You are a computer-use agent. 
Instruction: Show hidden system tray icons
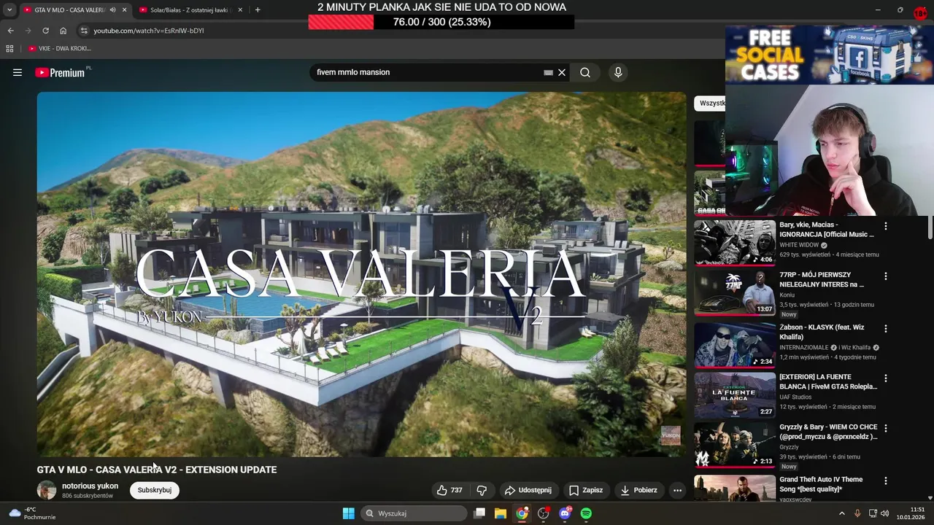841,513
